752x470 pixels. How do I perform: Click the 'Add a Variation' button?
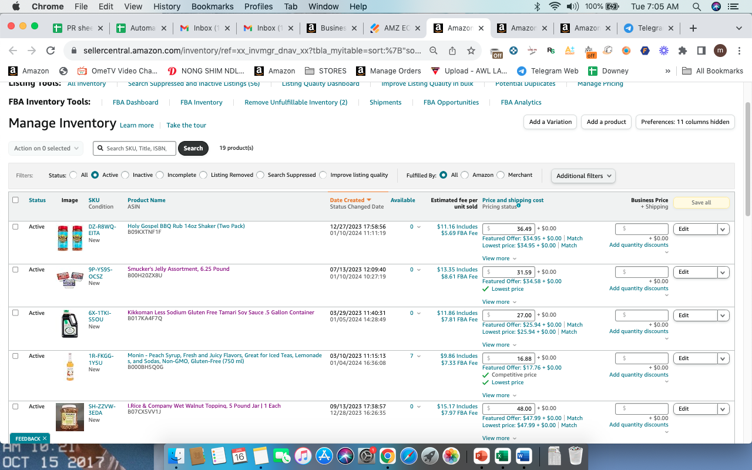tap(550, 122)
